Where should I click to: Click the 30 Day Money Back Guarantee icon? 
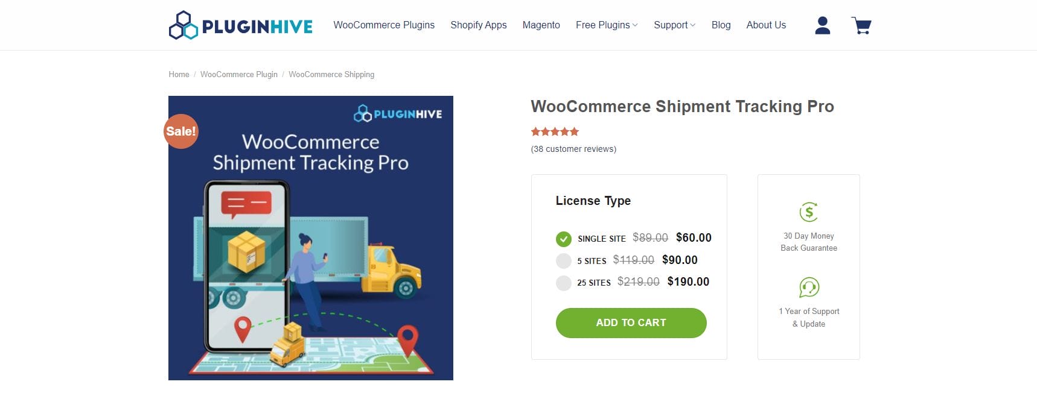[x=808, y=212]
